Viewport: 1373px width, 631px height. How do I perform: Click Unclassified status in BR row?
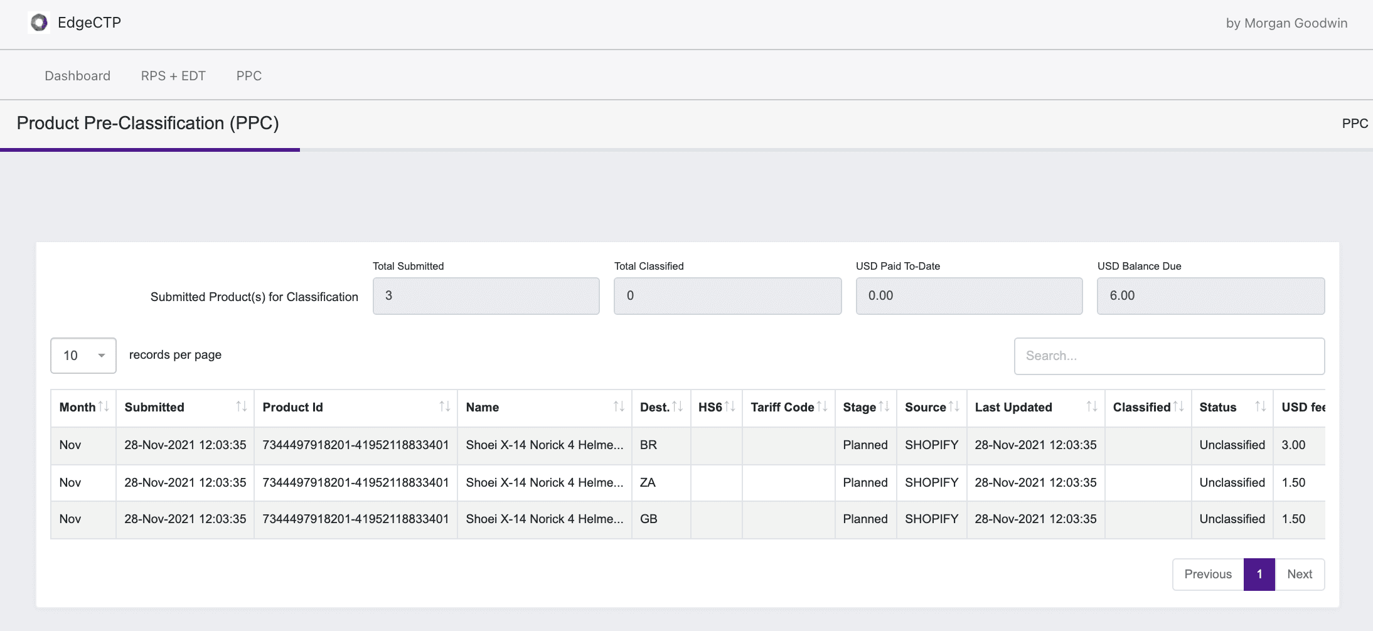pos(1232,445)
